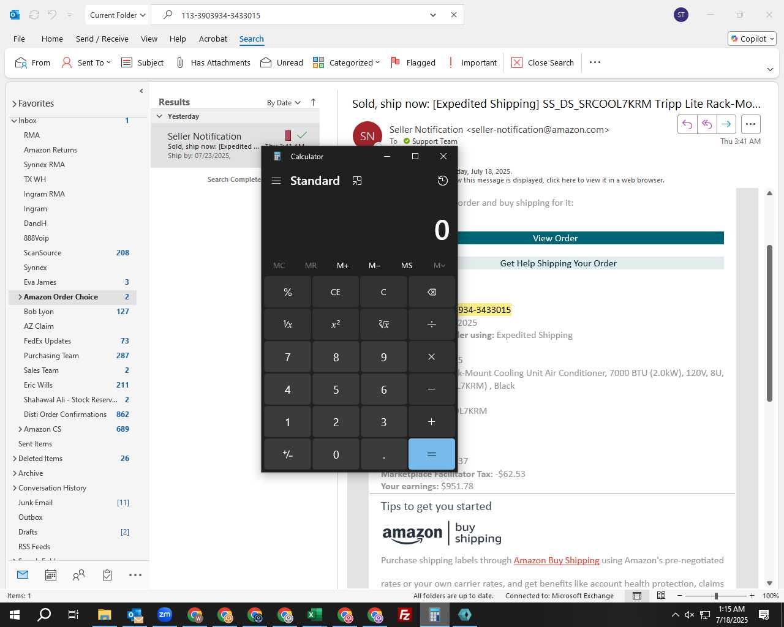Mark Seller Notification message complete checkmark

click(302, 135)
